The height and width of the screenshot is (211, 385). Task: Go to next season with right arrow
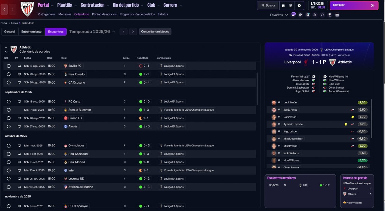click(x=133, y=32)
